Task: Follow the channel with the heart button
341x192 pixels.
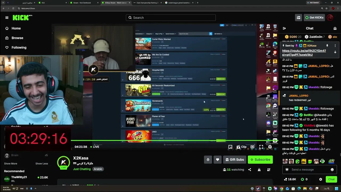Action: tap(217, 159)
